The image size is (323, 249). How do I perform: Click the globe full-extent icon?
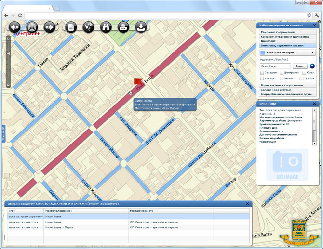(x=32, y=27)
